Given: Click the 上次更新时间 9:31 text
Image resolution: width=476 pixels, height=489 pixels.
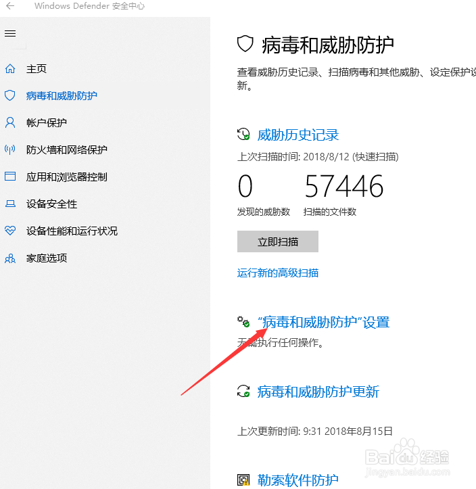Looking at the screenshot, I should tap(315, 432).
